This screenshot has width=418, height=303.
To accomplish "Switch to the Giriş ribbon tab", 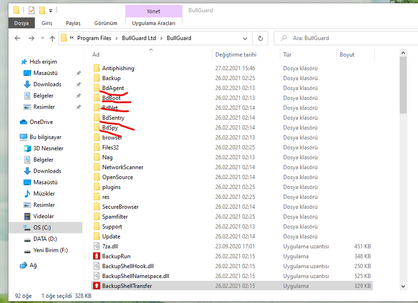I will coord(47,23).
